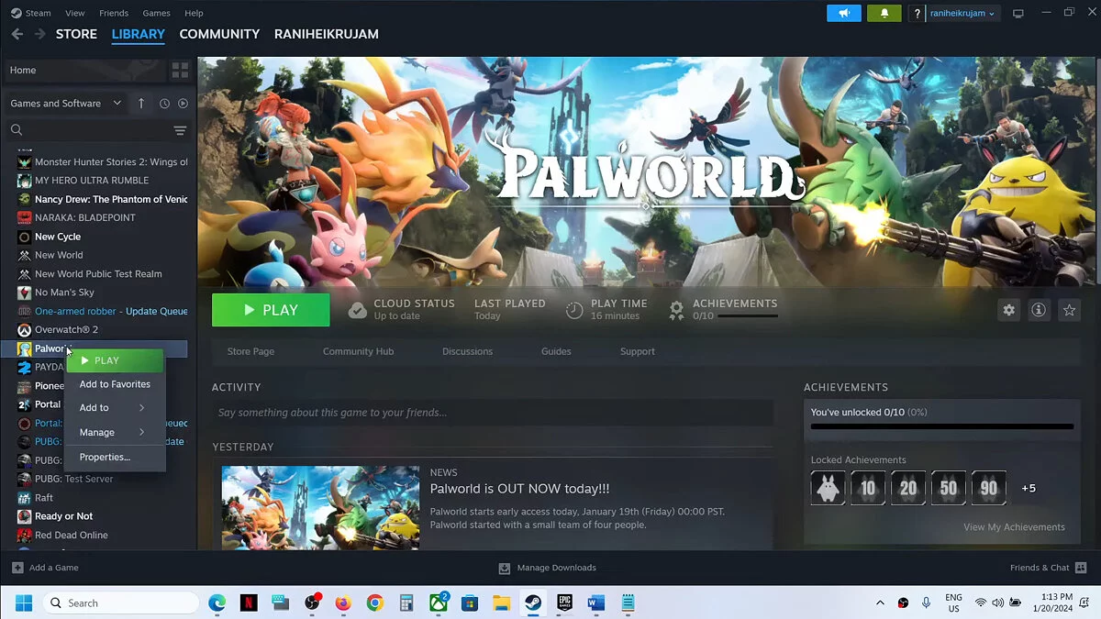Click the +5 more locked achievements
Screen dimensions: 1101x619
[1029, 488]
